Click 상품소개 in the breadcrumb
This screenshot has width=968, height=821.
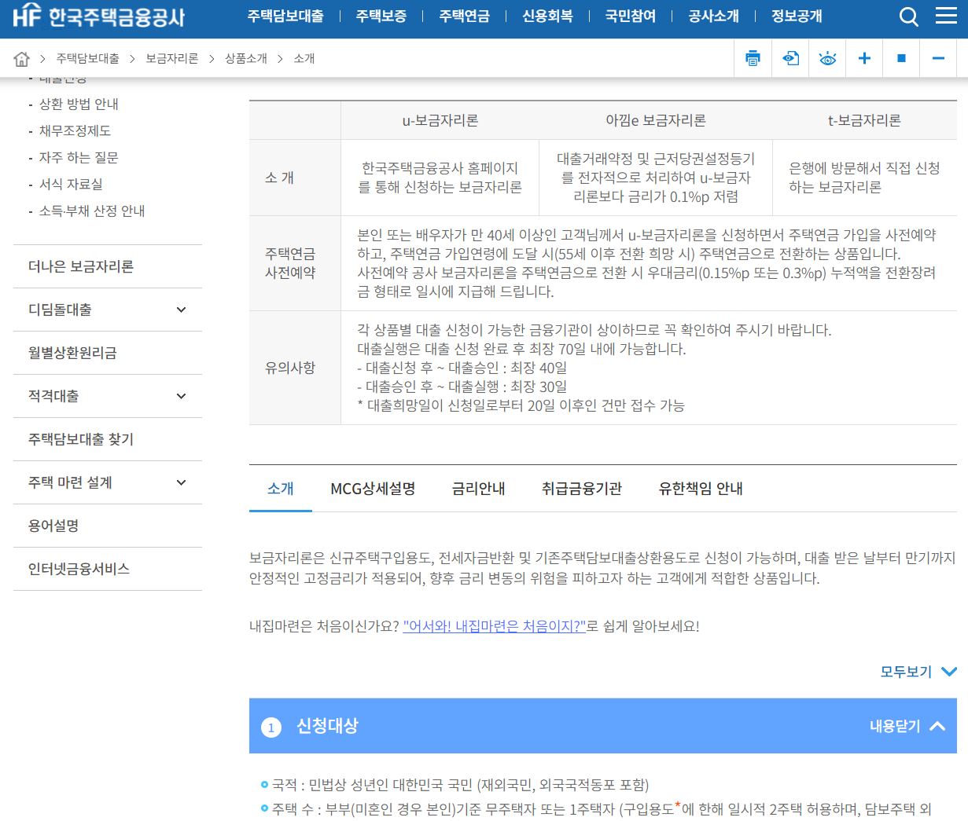[246, 59]
